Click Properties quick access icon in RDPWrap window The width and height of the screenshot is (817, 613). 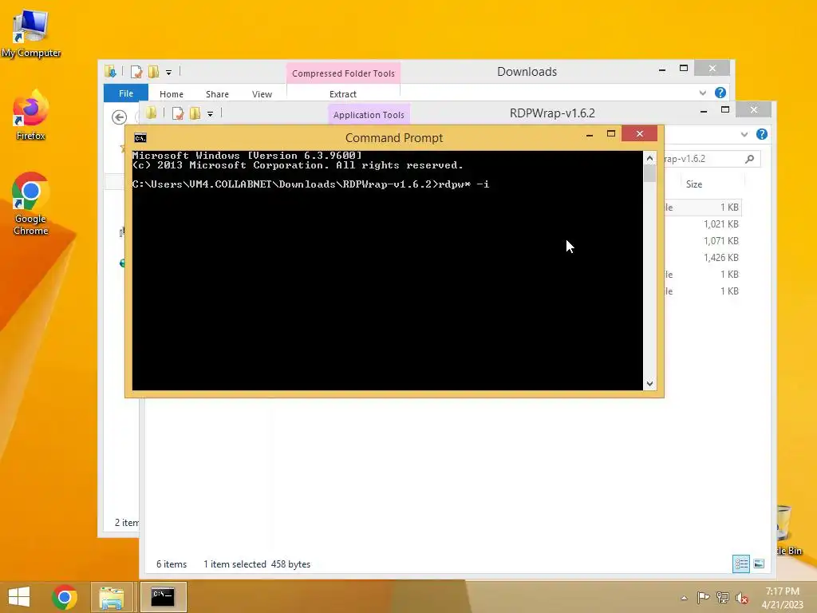click(178, 113)
